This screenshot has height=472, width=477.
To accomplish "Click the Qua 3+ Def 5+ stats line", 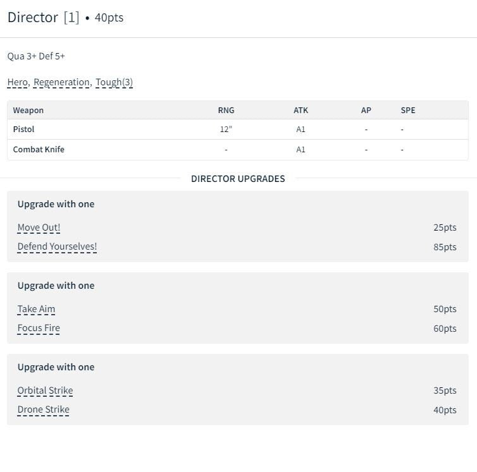I will pyautogui.click(x=36, y=56).
